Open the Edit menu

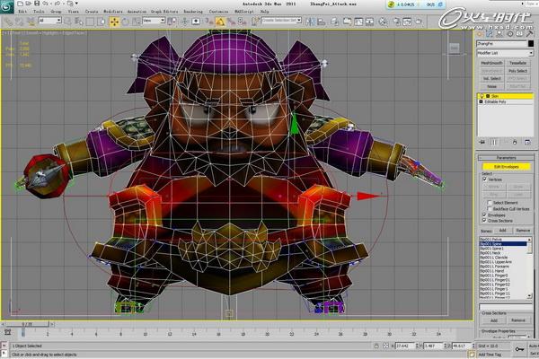[x=22, y=12]
